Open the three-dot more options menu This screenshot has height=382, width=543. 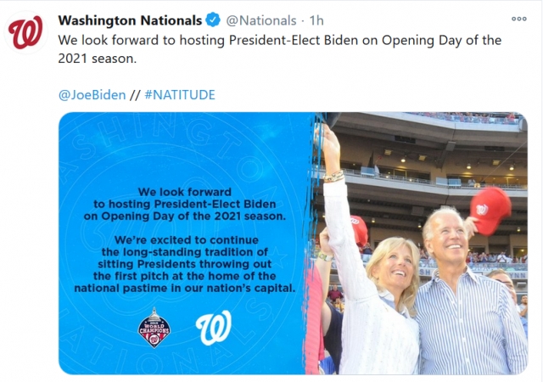518,19
